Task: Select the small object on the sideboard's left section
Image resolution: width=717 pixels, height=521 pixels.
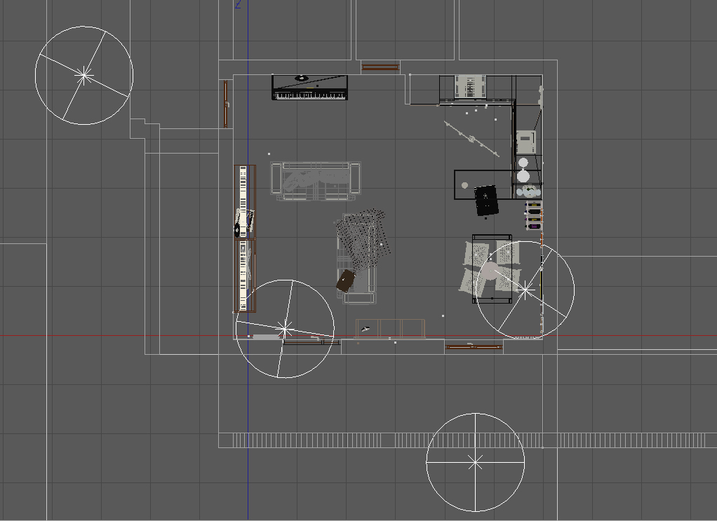Action: (x=366, y=329)
